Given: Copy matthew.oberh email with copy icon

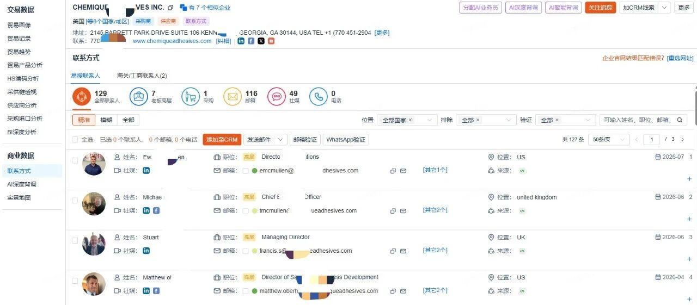Looking at the screenshot, I should (x=393, y=291).
